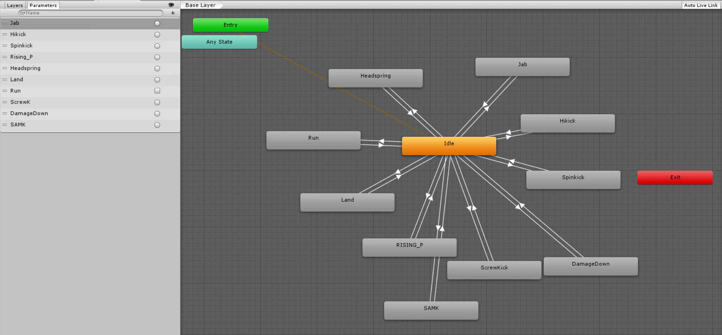This screenshot has height=335, width=722.
Task: Grab the Headspring row drag handle
Action: [5, 68]
